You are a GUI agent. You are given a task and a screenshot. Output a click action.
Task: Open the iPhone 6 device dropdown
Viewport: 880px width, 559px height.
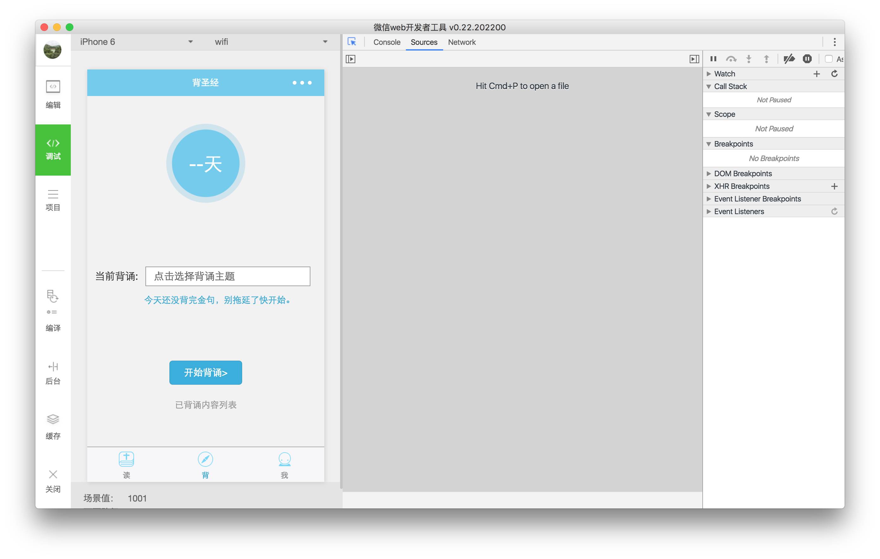click(x=136, y=42)
